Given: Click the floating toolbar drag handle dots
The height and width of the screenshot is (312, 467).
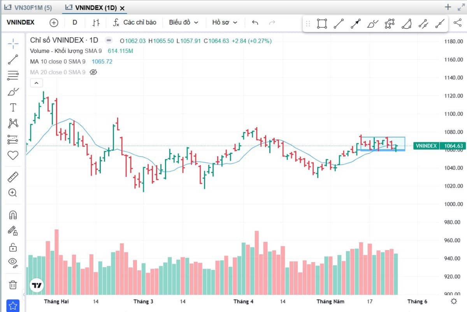Looking at the screenshot, I should pos(308,24).
